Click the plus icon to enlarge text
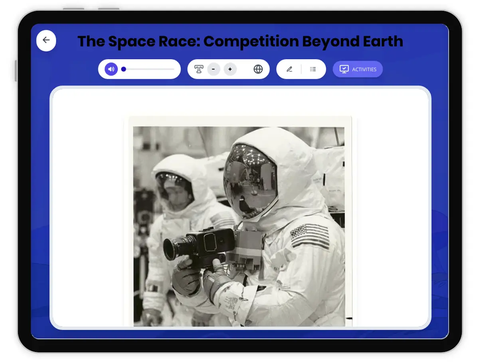 (x=230, y=69)
